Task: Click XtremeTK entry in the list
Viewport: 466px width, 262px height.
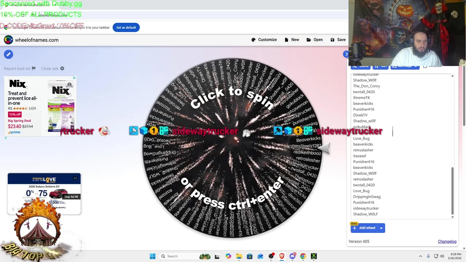Action: coord(361,98)
